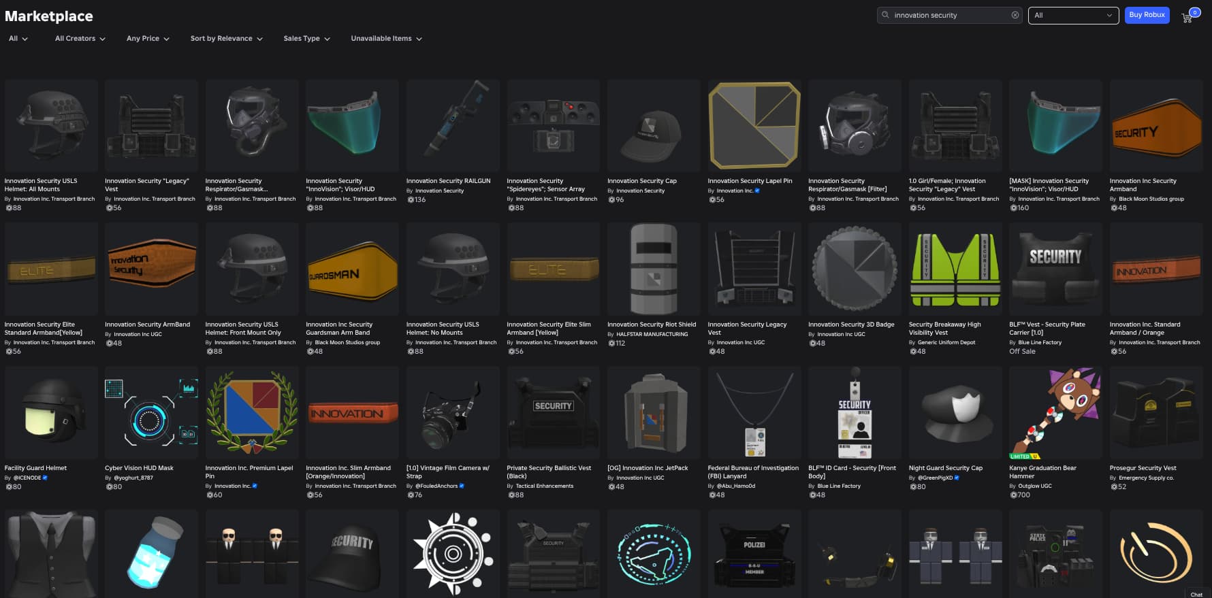Open Innovation Security USLS Helmet: All Mounts thumbnail
1212x598 pixels.
pos(51,126)
